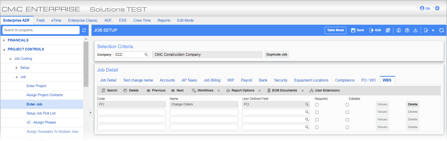Click the information circle icon
Image resolution: width=447 pixels, height=141 pixels.
(399, 30)
